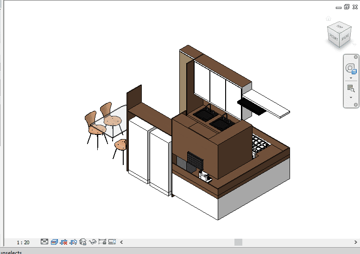Open Temporary Hide/Isolate glasses icon

pos(93,242)
